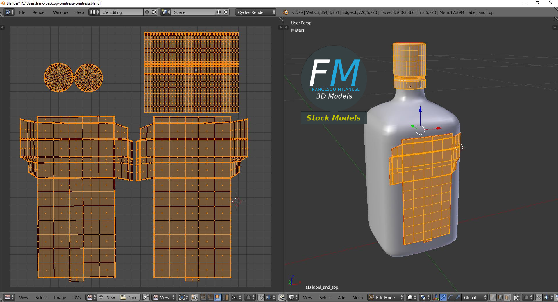Open the Window menu

pos(60,12)
